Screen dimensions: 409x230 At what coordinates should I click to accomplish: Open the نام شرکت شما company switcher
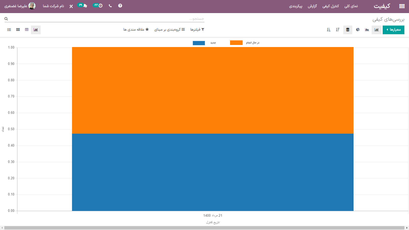[x=53, y=6]
